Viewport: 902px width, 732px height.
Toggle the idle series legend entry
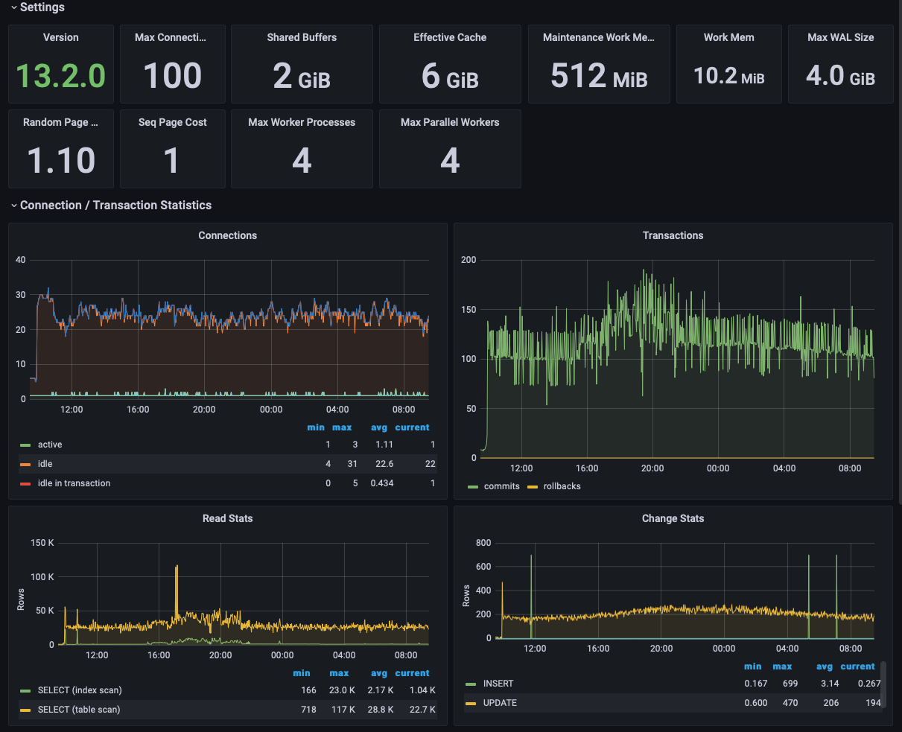[45, 464]
